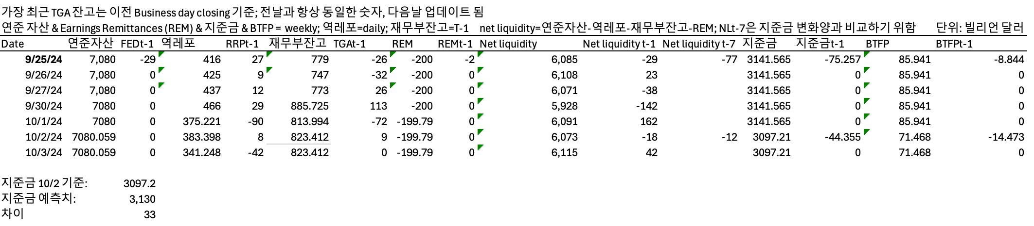The width and height of the screenshot is (1034, 226).
Task: Click REMt-1 value -2 in 9/25/24 row
Action: 469,60
